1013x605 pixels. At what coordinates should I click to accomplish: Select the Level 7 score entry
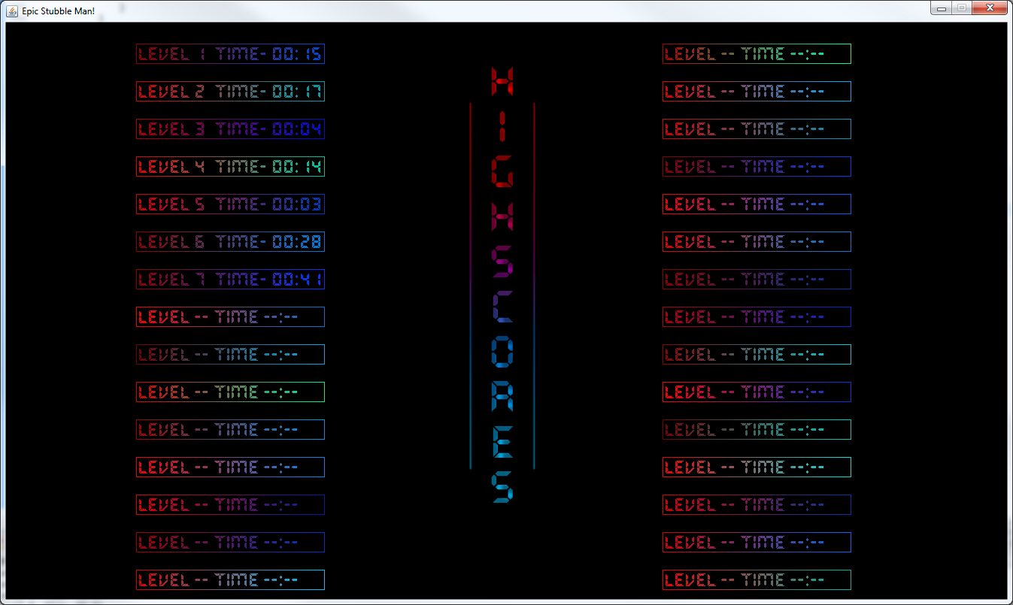click(230, 280)
